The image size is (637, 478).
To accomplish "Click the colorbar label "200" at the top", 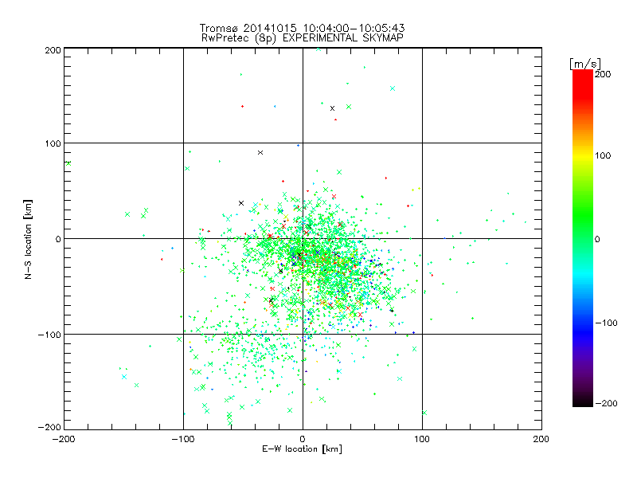I will tap(603, 74).
